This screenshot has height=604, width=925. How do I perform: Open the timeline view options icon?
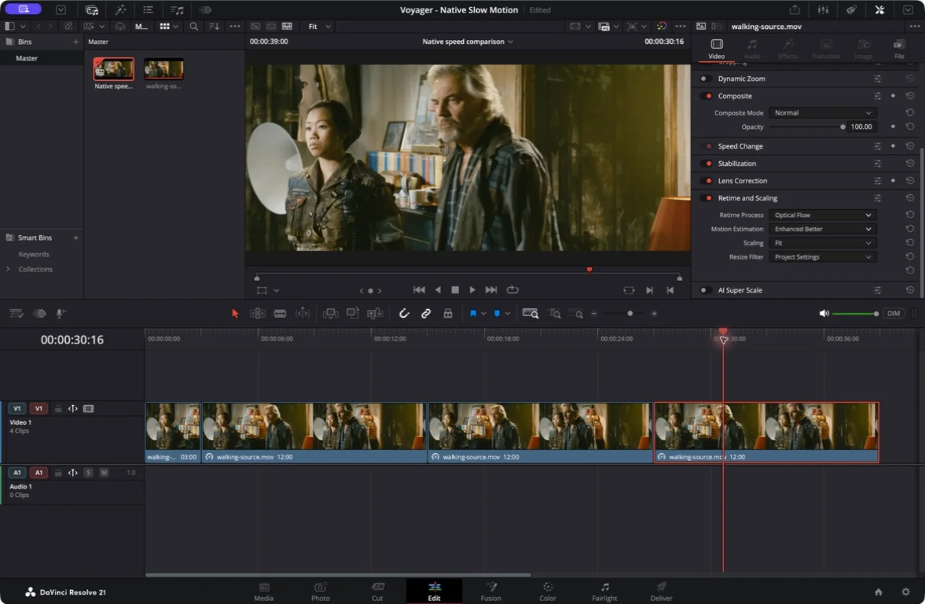pyautogui.click(x=17, y=313)
